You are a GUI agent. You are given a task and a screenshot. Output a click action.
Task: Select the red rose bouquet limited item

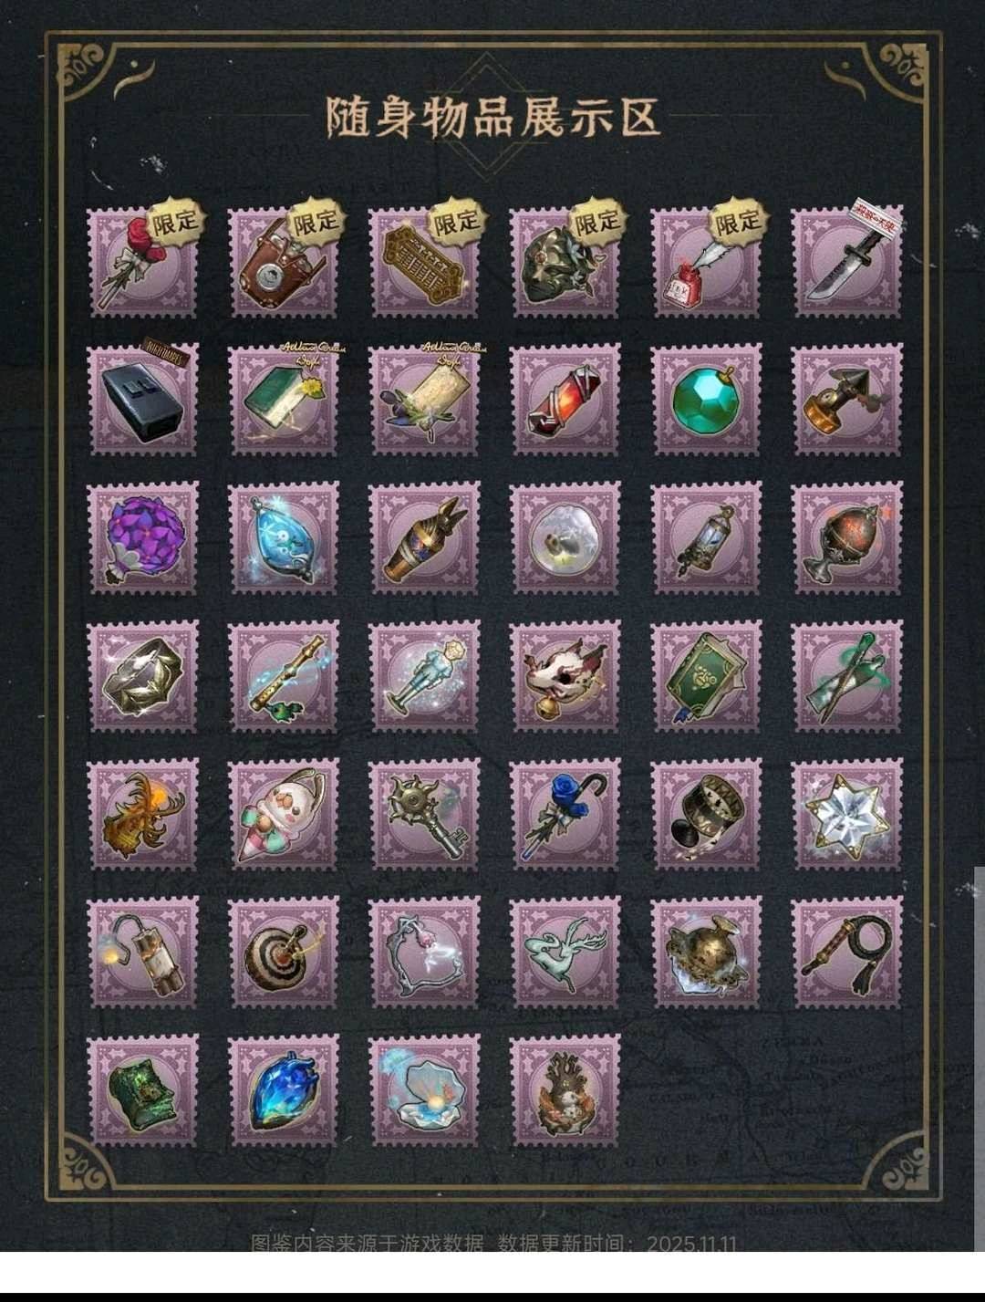[x=142, y=263]
